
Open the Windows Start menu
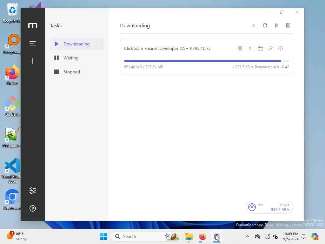click(x=104, y=236)
